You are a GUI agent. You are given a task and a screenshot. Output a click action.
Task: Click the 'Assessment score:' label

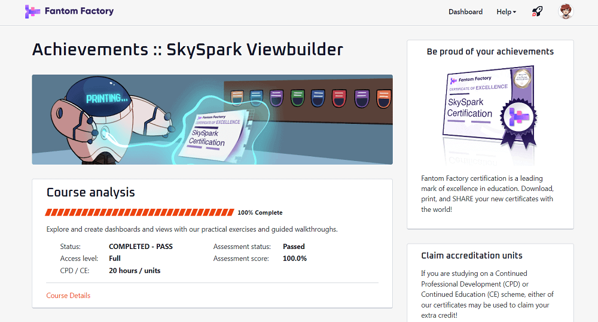click(241, 259)
